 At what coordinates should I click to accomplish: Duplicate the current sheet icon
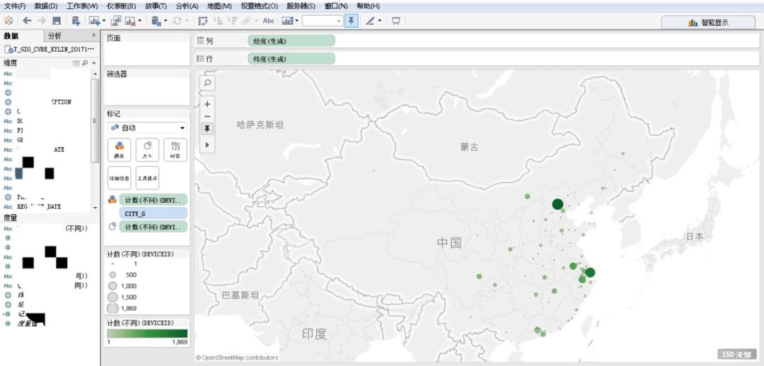click(x=116, y=21)
